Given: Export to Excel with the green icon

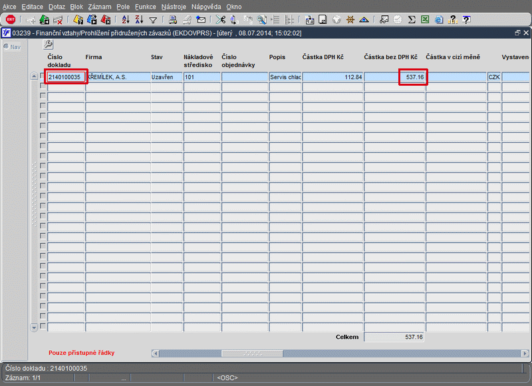Looking at the screenshot, I should [x=425, y=20].
